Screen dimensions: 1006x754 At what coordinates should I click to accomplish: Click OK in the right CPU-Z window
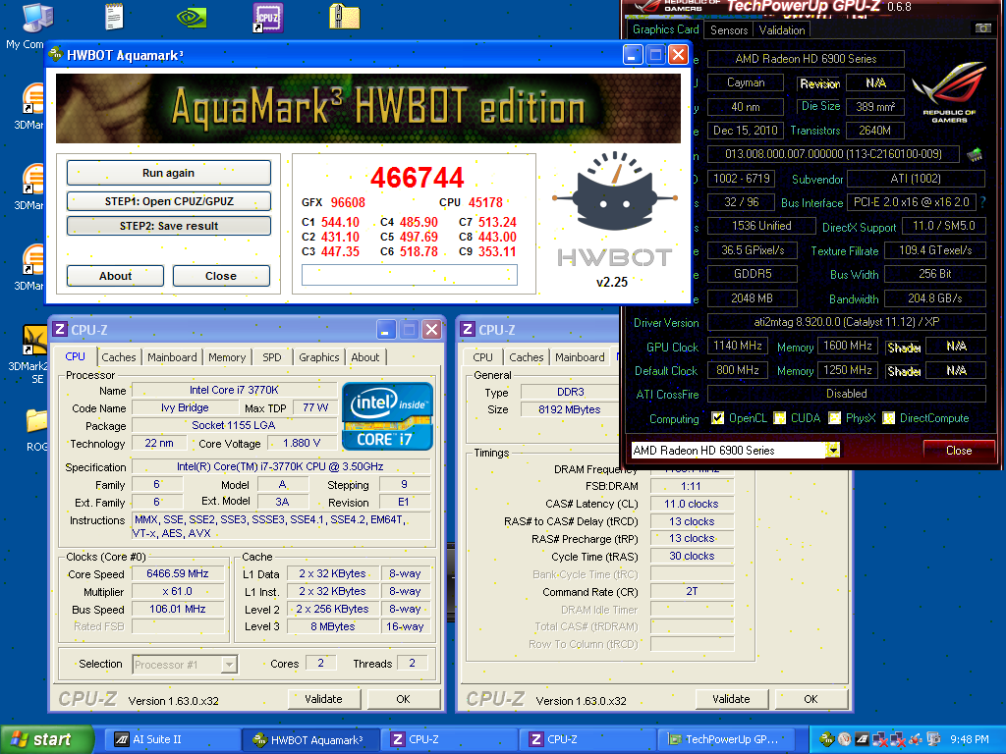click(x=810, y=699)
